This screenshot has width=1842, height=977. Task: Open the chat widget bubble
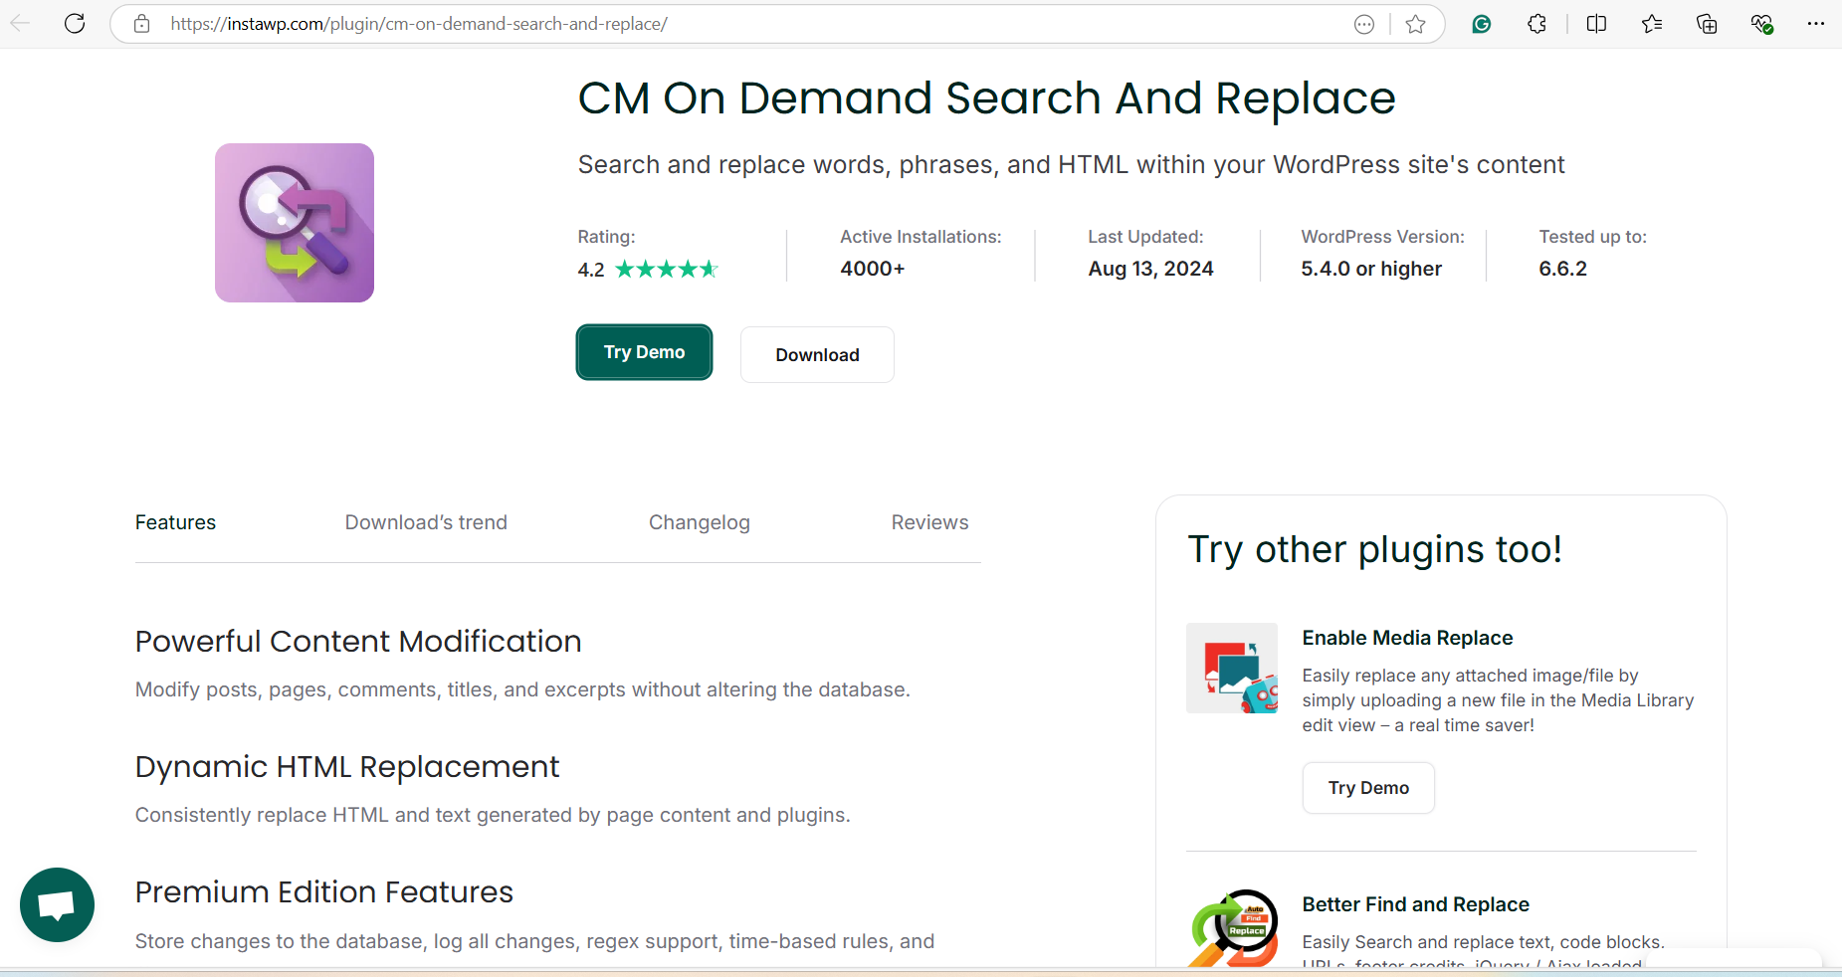click(57, 904)
